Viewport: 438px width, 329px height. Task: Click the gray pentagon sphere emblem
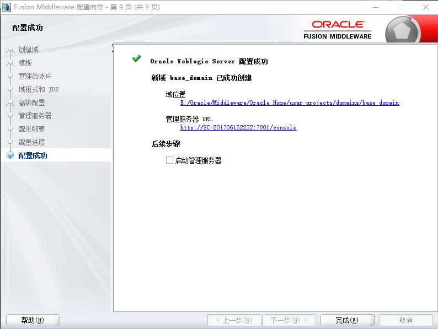(x=402, y=30)
